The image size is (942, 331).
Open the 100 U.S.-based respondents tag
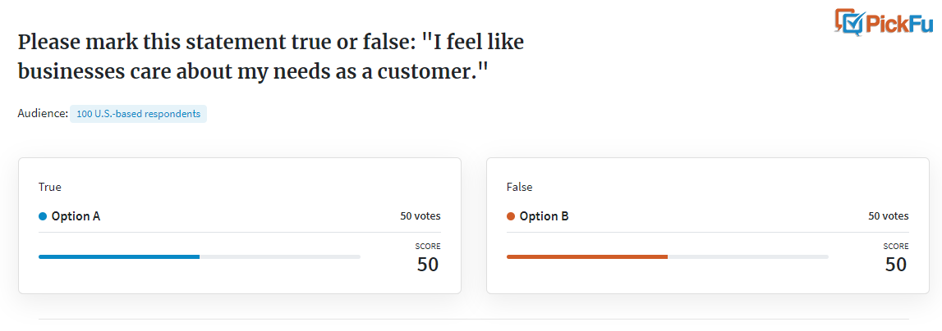point(138,114)
